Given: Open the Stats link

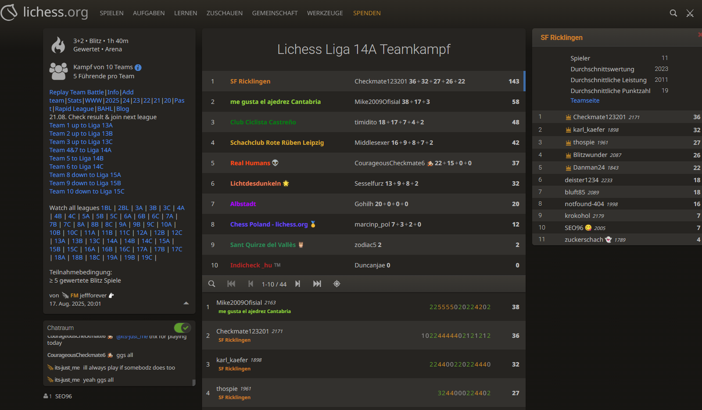Looking at the screenshot, I should point(75,101).
